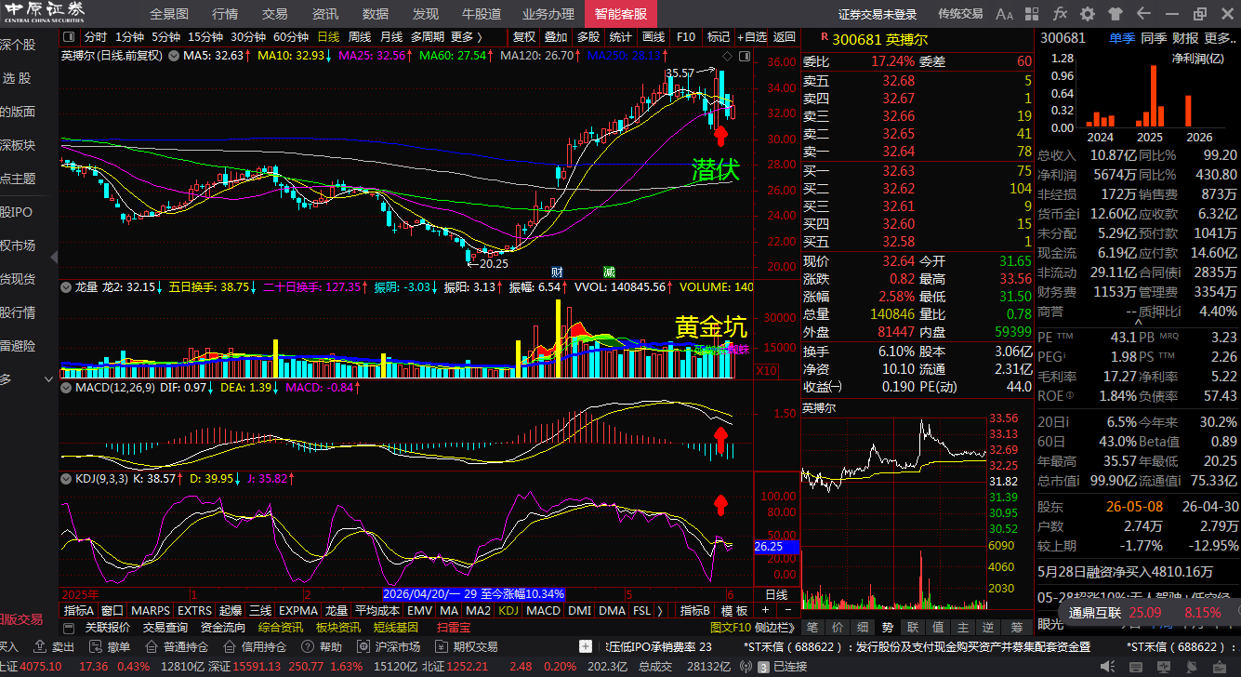This screenshot has height=677, width=1241.
Task: Click the 返回 button
Action: click(785, 37)
